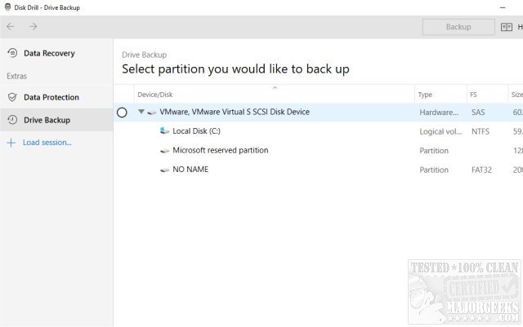The height and width of the screenshot is (327, 523).
Task: Click the Data Protection shield icon
Action: tap(11, 97)
